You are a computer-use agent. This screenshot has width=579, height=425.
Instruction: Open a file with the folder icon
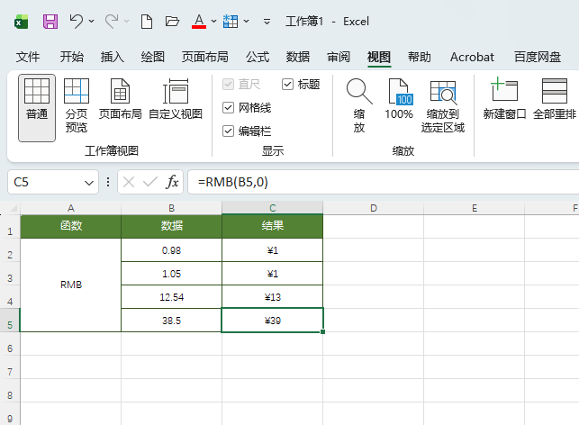172,22
